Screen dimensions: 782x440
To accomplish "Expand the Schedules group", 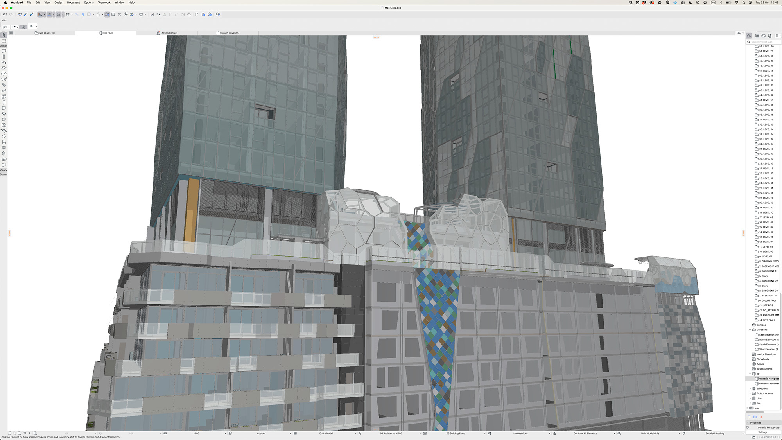I will click(x=750, y=388).
